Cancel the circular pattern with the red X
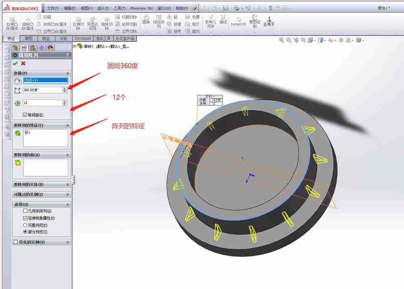 [23, 63]
